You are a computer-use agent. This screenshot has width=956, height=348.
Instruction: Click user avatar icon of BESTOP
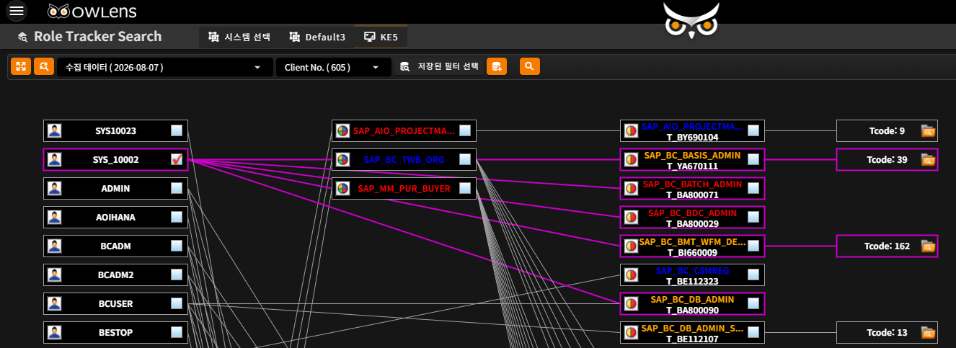pyautogui.click(x=54, y=332)
